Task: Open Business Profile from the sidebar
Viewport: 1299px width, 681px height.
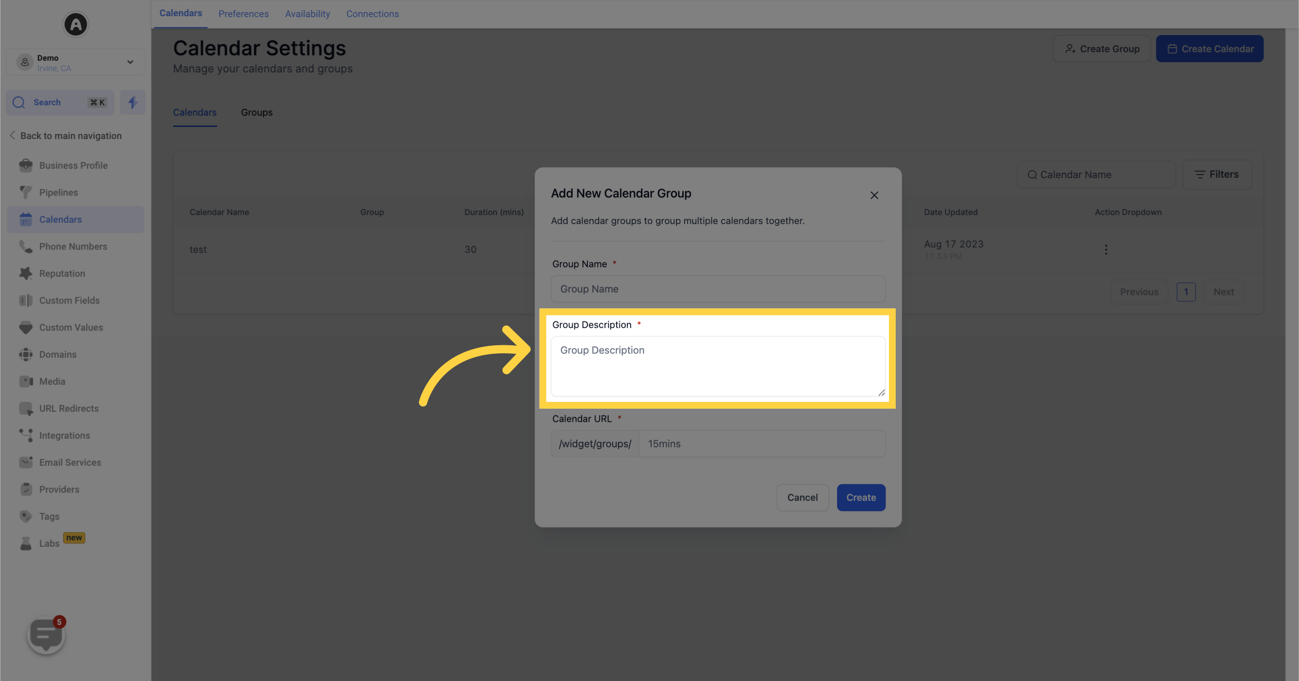Action: click(73, 165)
